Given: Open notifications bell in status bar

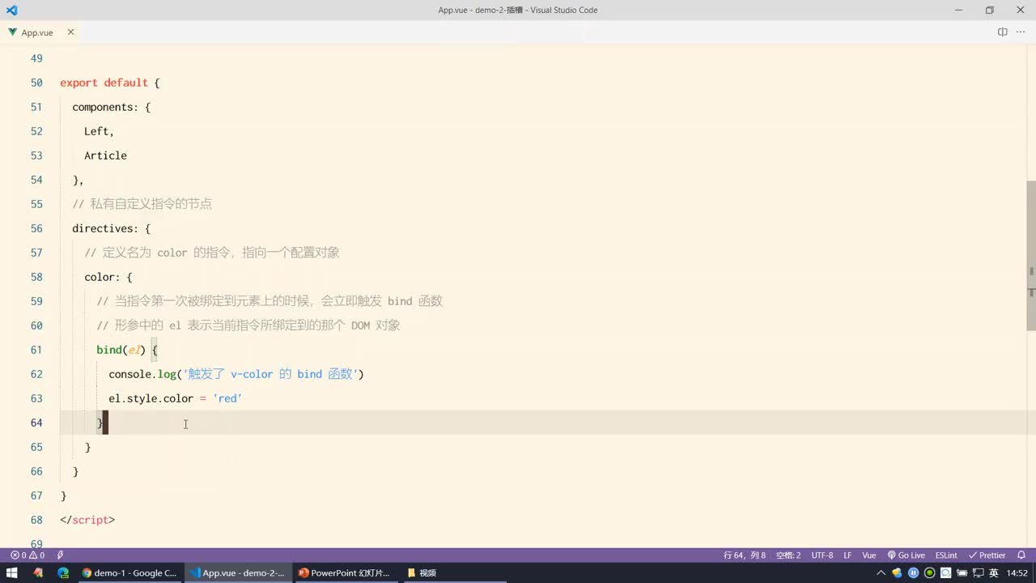Looking at the screenshot, I should pos(1022,555).
